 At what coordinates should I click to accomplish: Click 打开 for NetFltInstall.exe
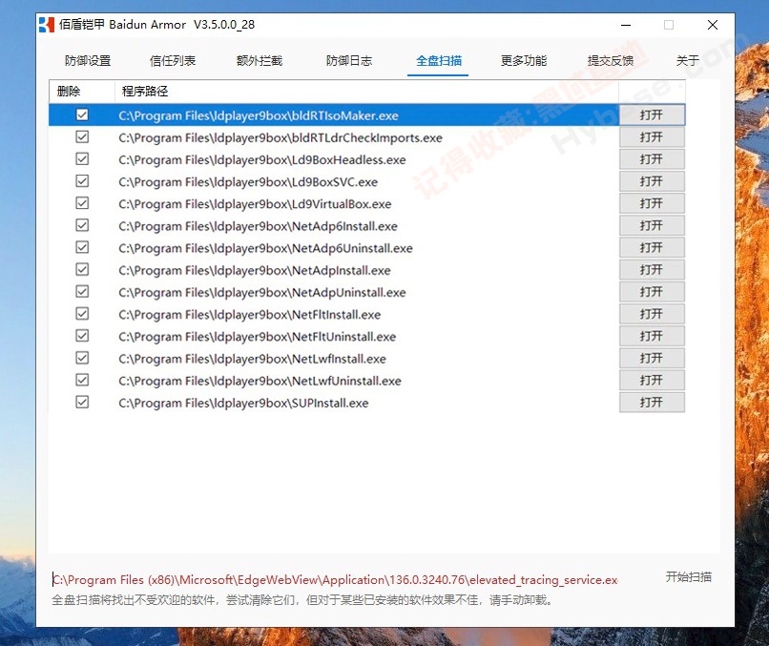(x=652, y=313)
